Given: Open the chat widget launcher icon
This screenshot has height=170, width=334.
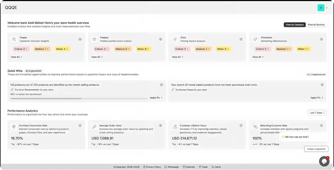Looking at the screenshot, I should click(x=324, y=162).
